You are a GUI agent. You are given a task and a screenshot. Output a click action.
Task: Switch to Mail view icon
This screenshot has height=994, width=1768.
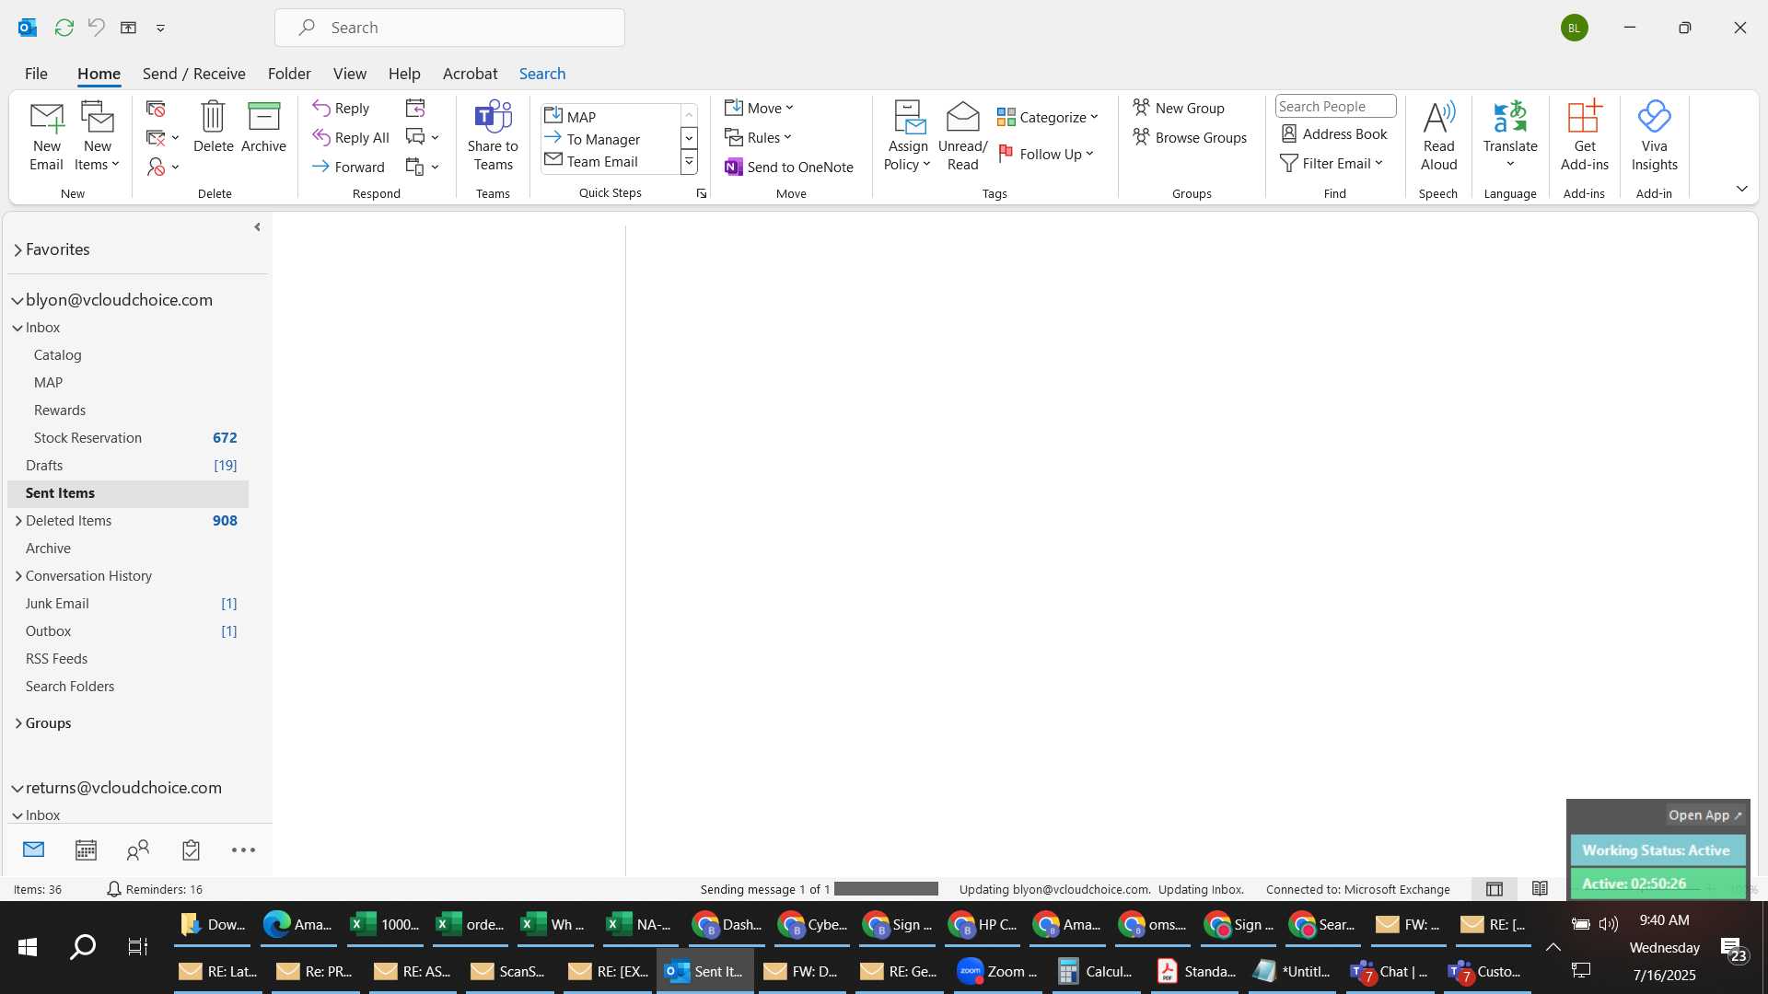[x=33, y=850]
